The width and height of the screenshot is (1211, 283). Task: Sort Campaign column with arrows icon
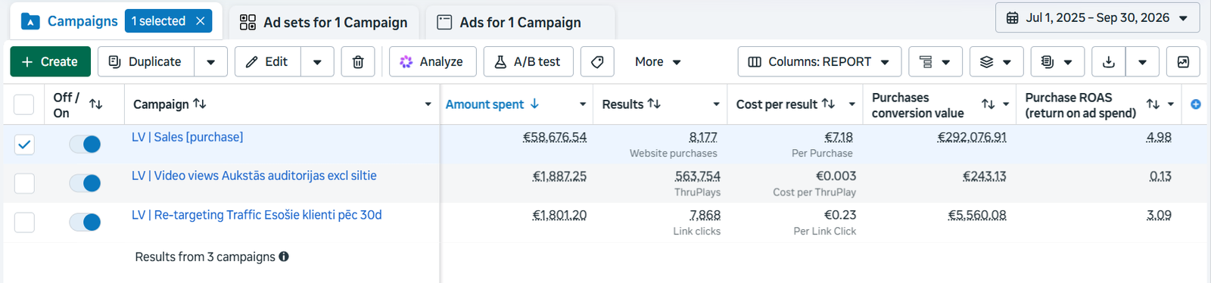[x=200, y=104]
